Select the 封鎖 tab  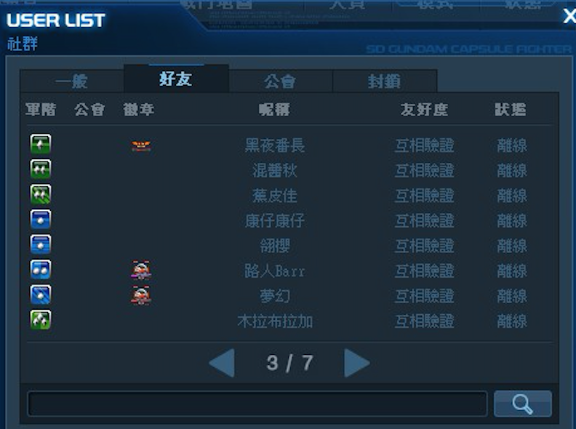(x=385, y=81)
